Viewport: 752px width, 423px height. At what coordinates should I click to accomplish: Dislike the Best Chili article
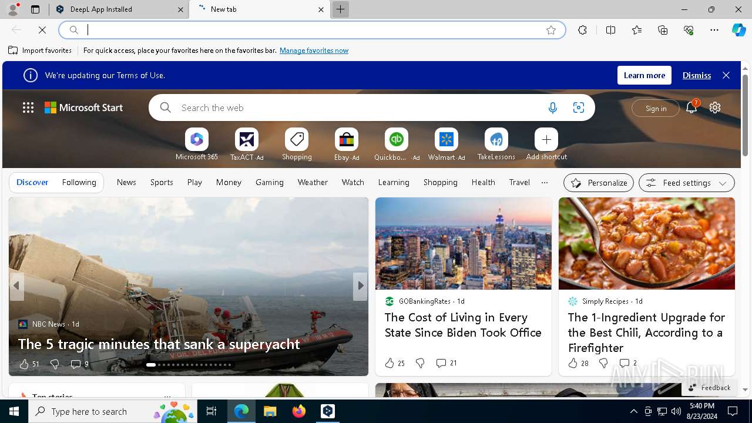[x=603, y=363]
